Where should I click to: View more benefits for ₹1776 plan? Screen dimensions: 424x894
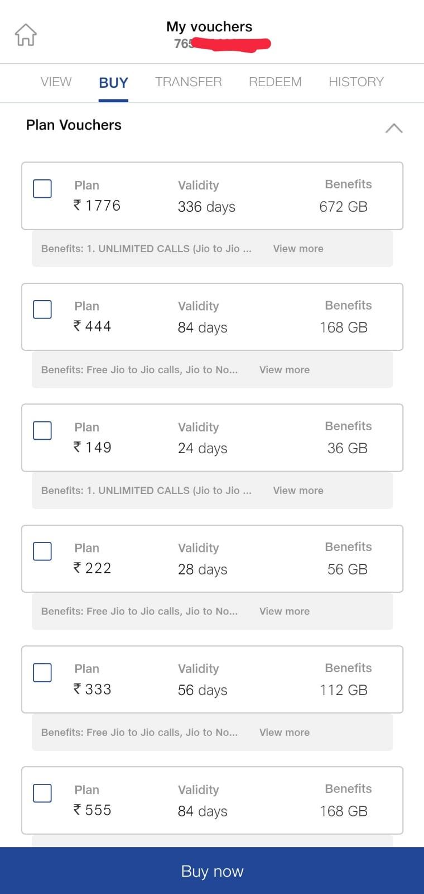point(298,249)
